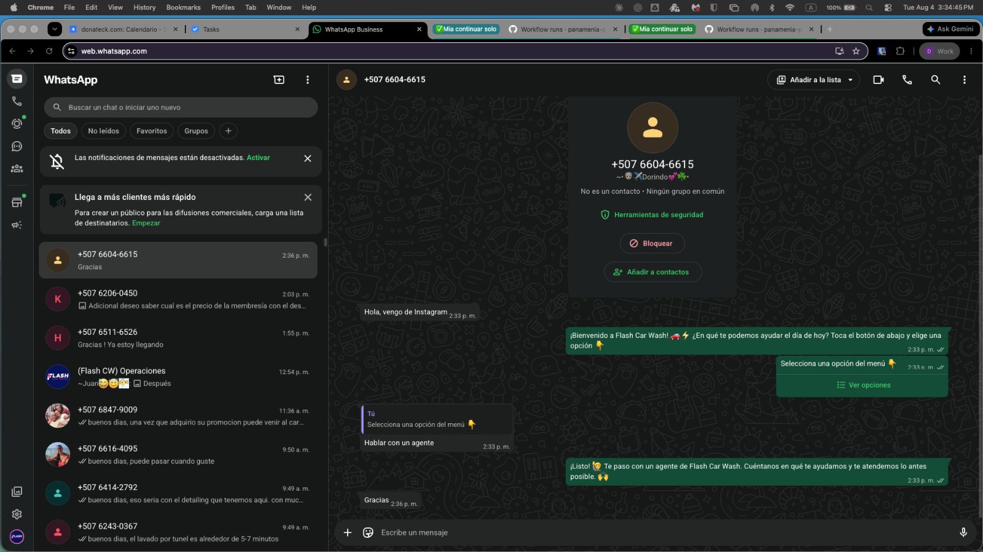Open 'Herramientas de seguridad'
983x552 pixels.
[x=652, y=215]
